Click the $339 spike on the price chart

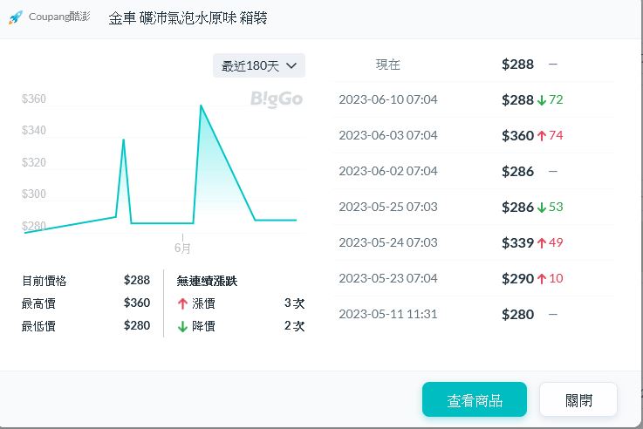tap(123, 140)
